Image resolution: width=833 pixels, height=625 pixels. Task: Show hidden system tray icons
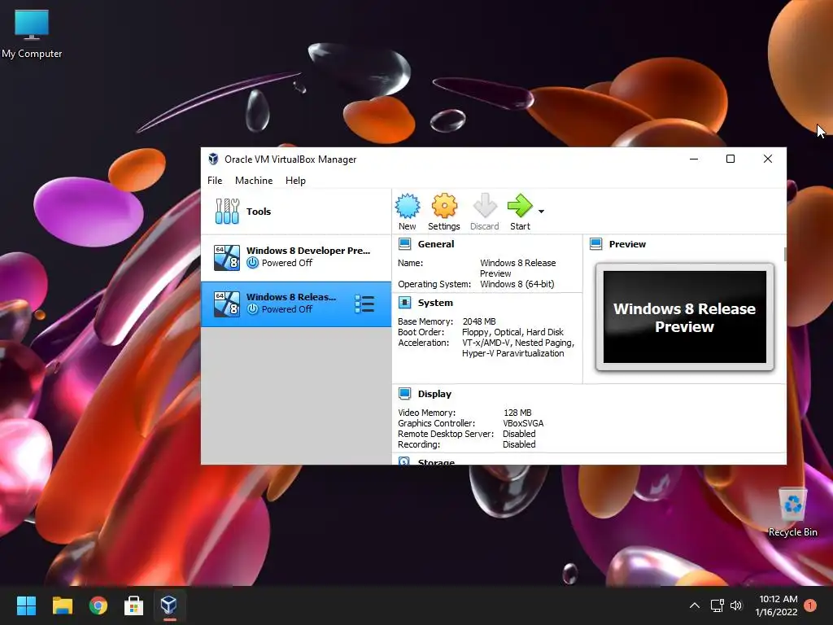click(695, 605)
